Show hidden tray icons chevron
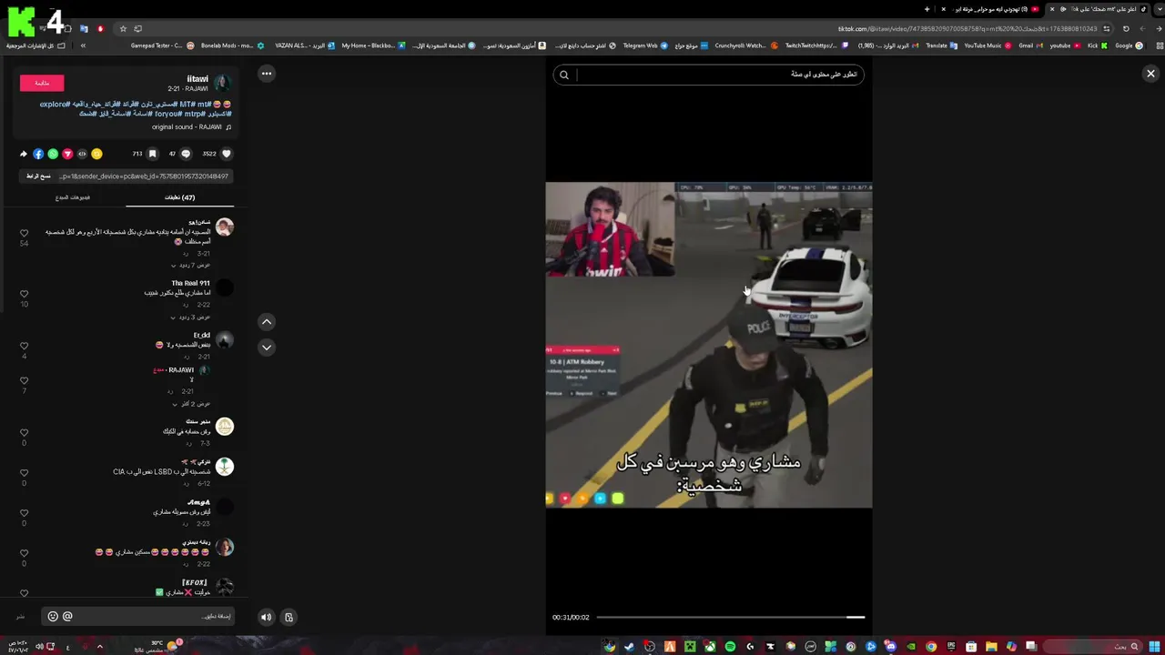This screenshot has width=1165, height=655. pos(99,647)
